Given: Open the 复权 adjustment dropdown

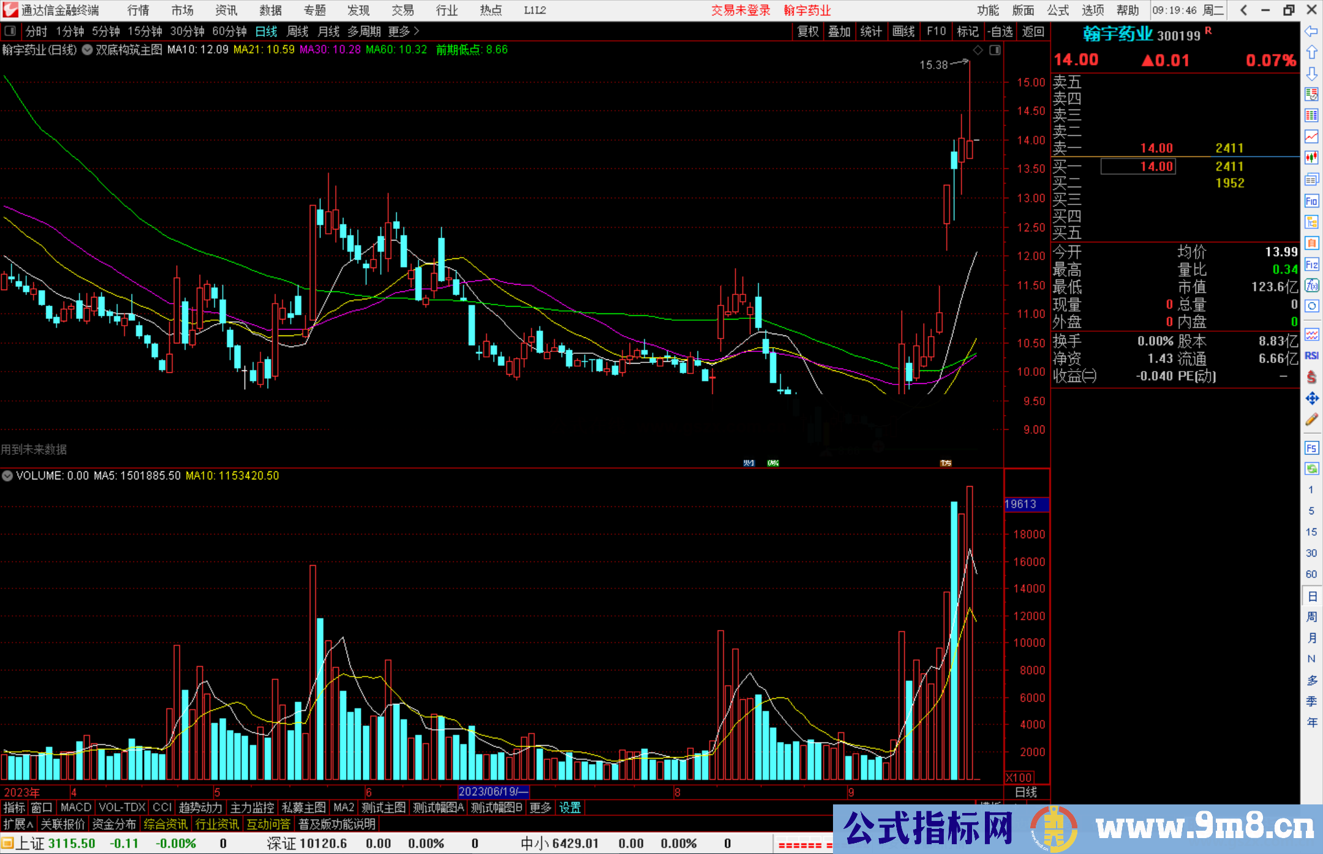Looking at the screenshot, I should click(808, 31).
